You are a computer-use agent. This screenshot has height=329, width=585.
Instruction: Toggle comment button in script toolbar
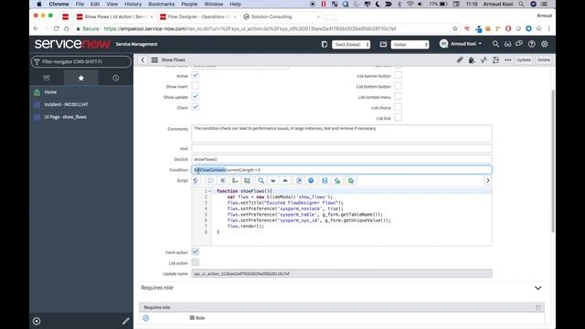coord(210,181)
